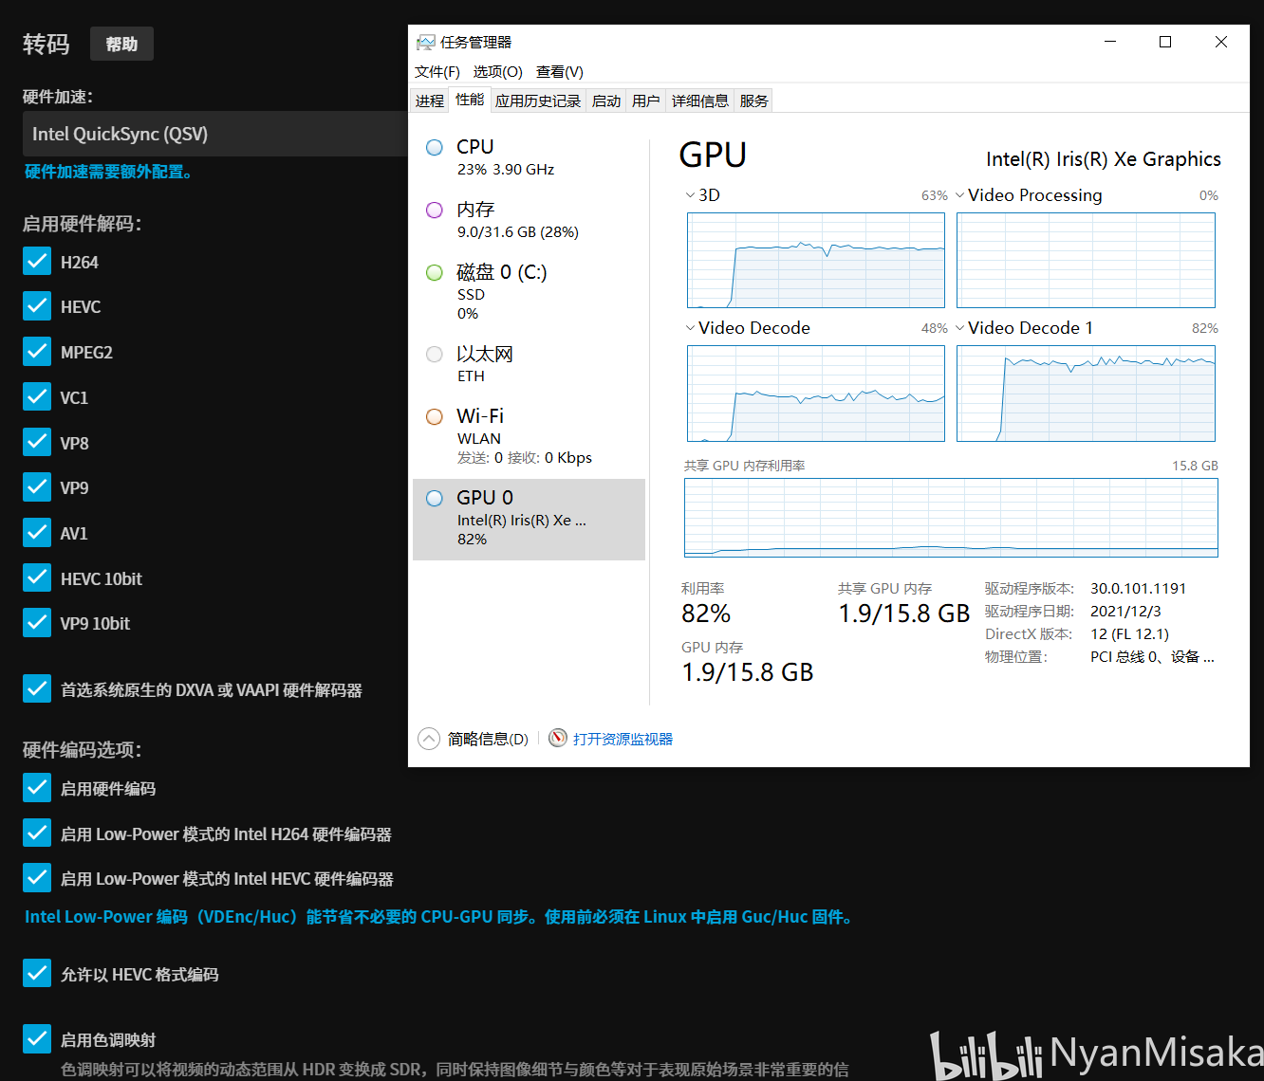Switch to the 应用历史记录 tab
1264x1081 pixels.
click(538, 101)
